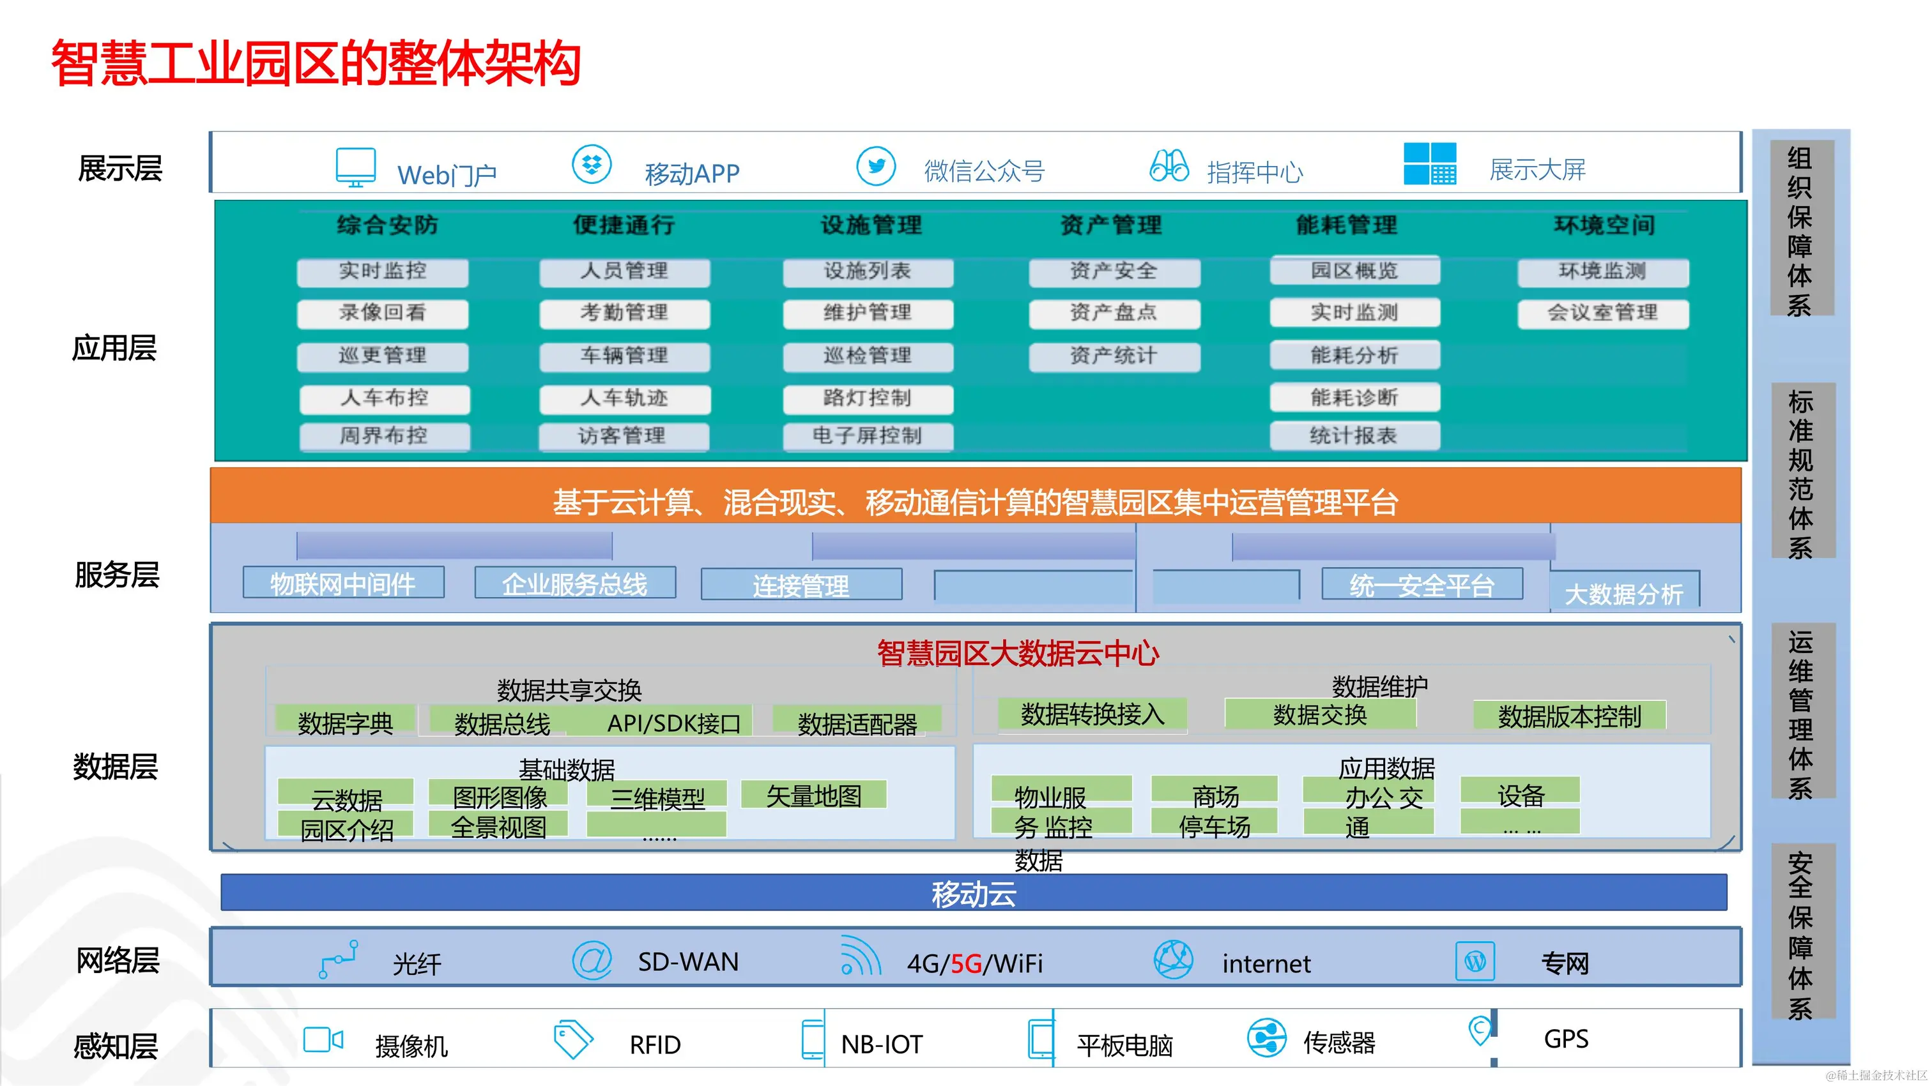Click the 摄像机 camera icon
This screenshot has height=1086, width=1932.
323,1040
